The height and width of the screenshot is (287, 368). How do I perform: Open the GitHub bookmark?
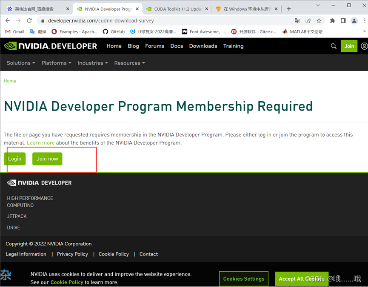[x=114, y=31]
